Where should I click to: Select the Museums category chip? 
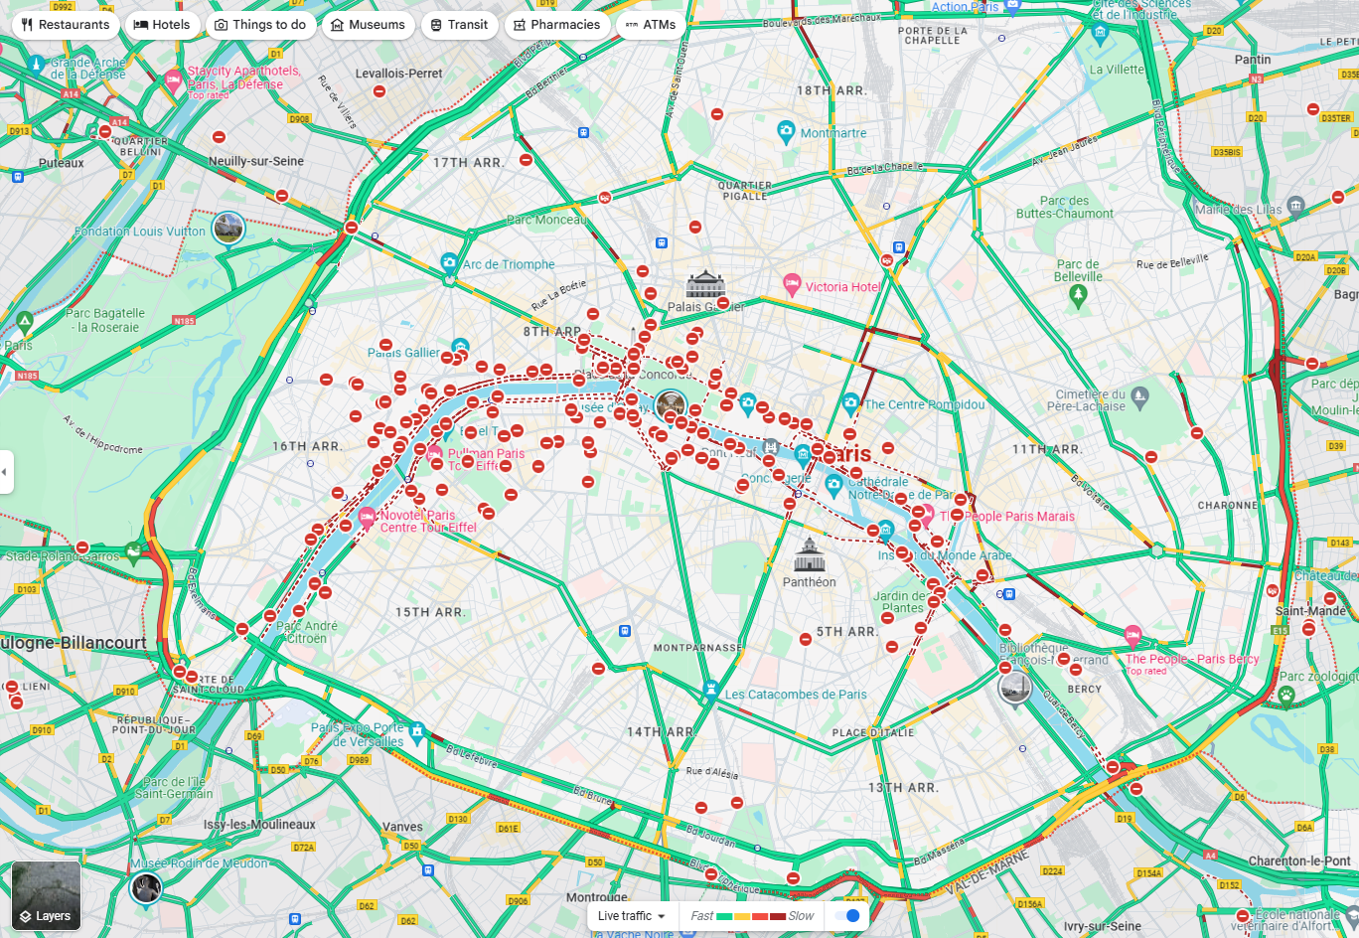click(x=368, y=25)
